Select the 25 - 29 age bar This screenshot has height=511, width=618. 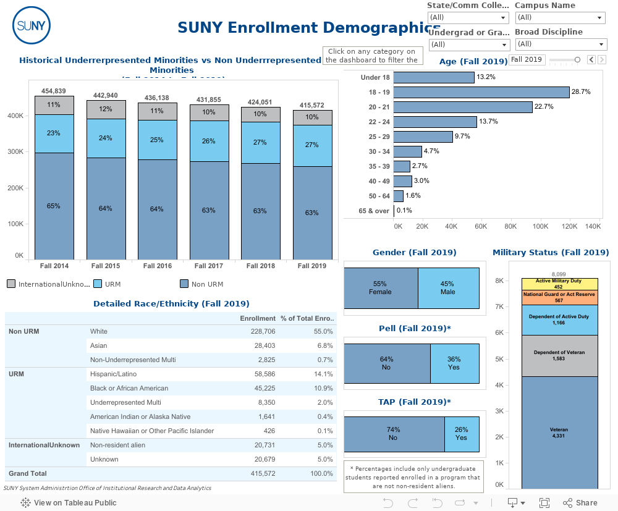coord(423,137)
